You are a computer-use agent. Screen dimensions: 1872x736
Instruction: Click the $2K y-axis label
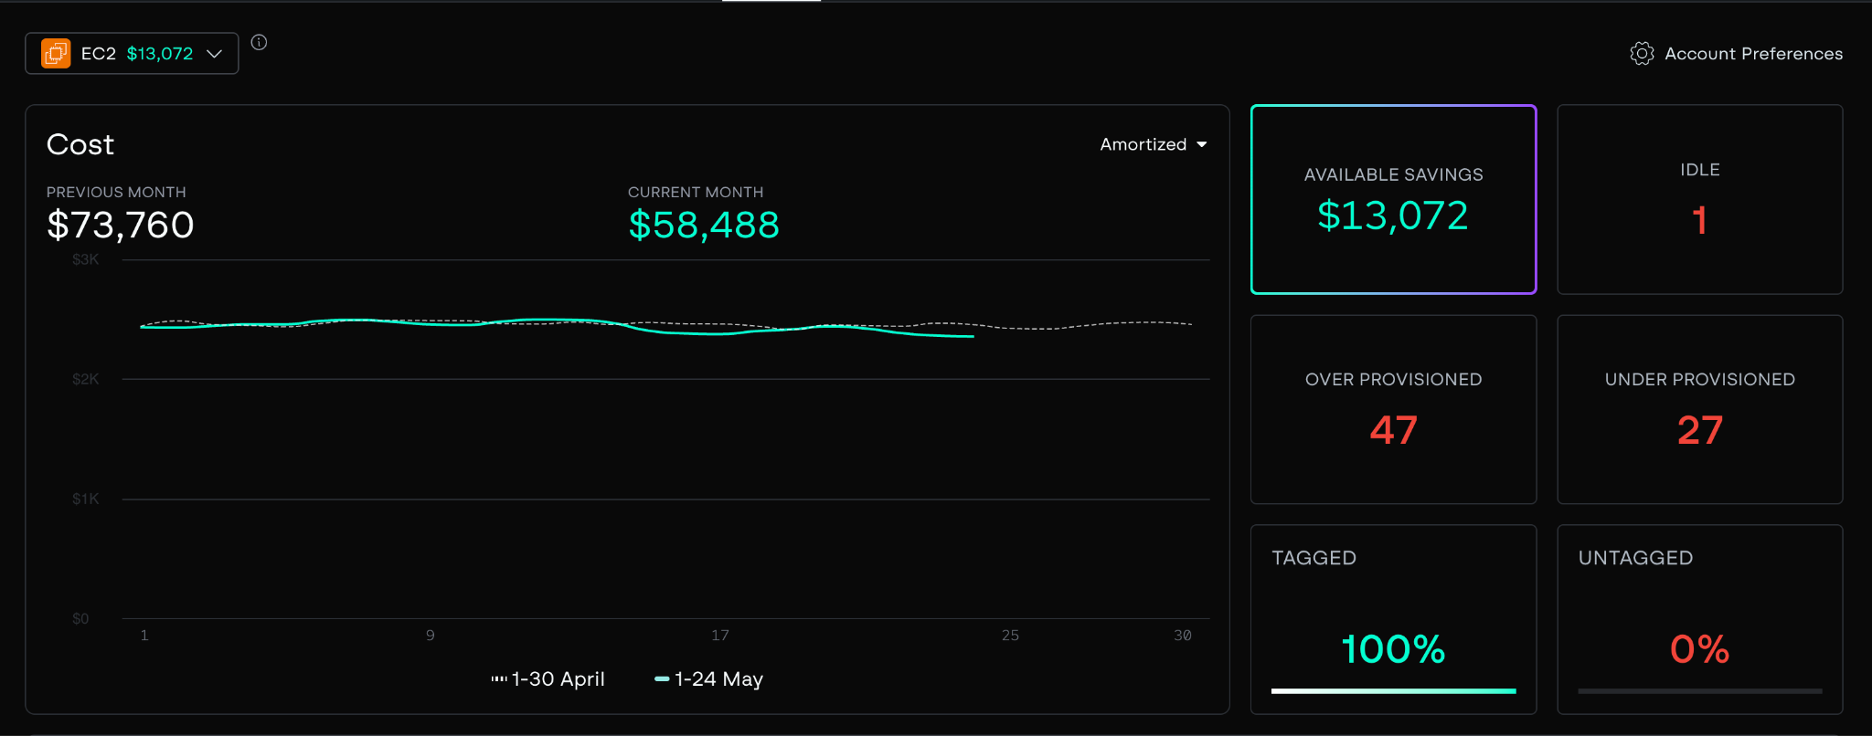pos(86,379)
